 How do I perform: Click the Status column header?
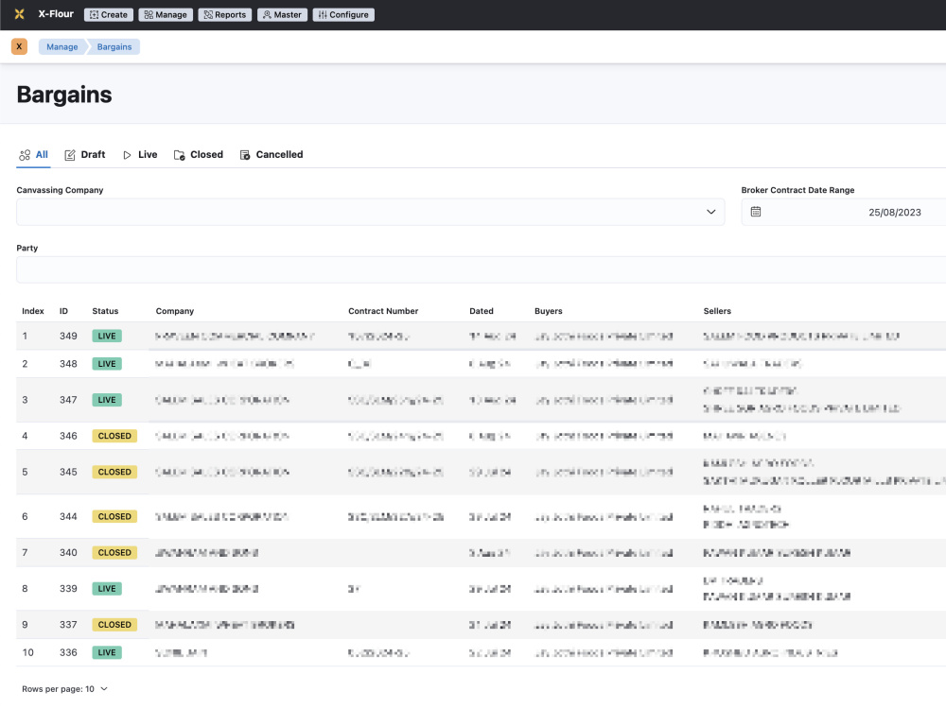(x=105, y=311)
